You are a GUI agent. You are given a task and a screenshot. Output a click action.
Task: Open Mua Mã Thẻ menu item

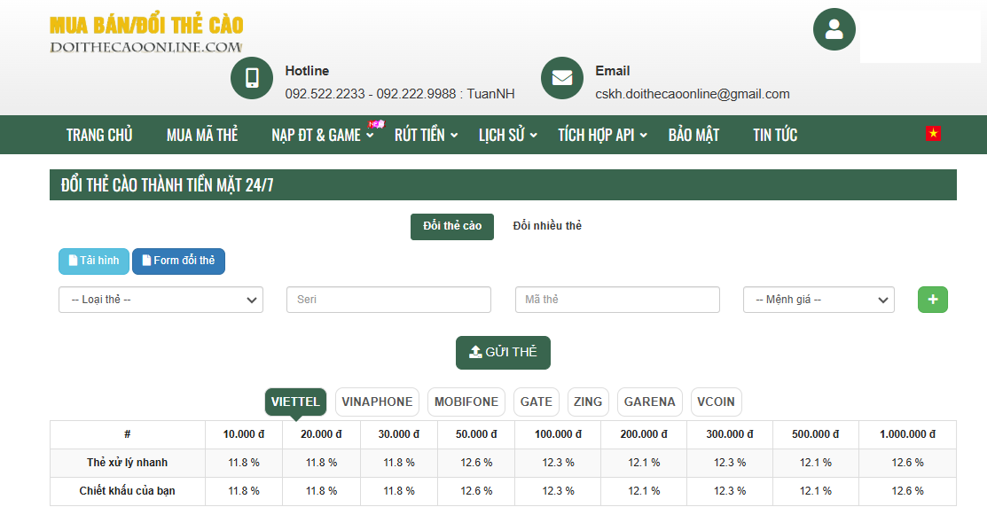(202, 135)
